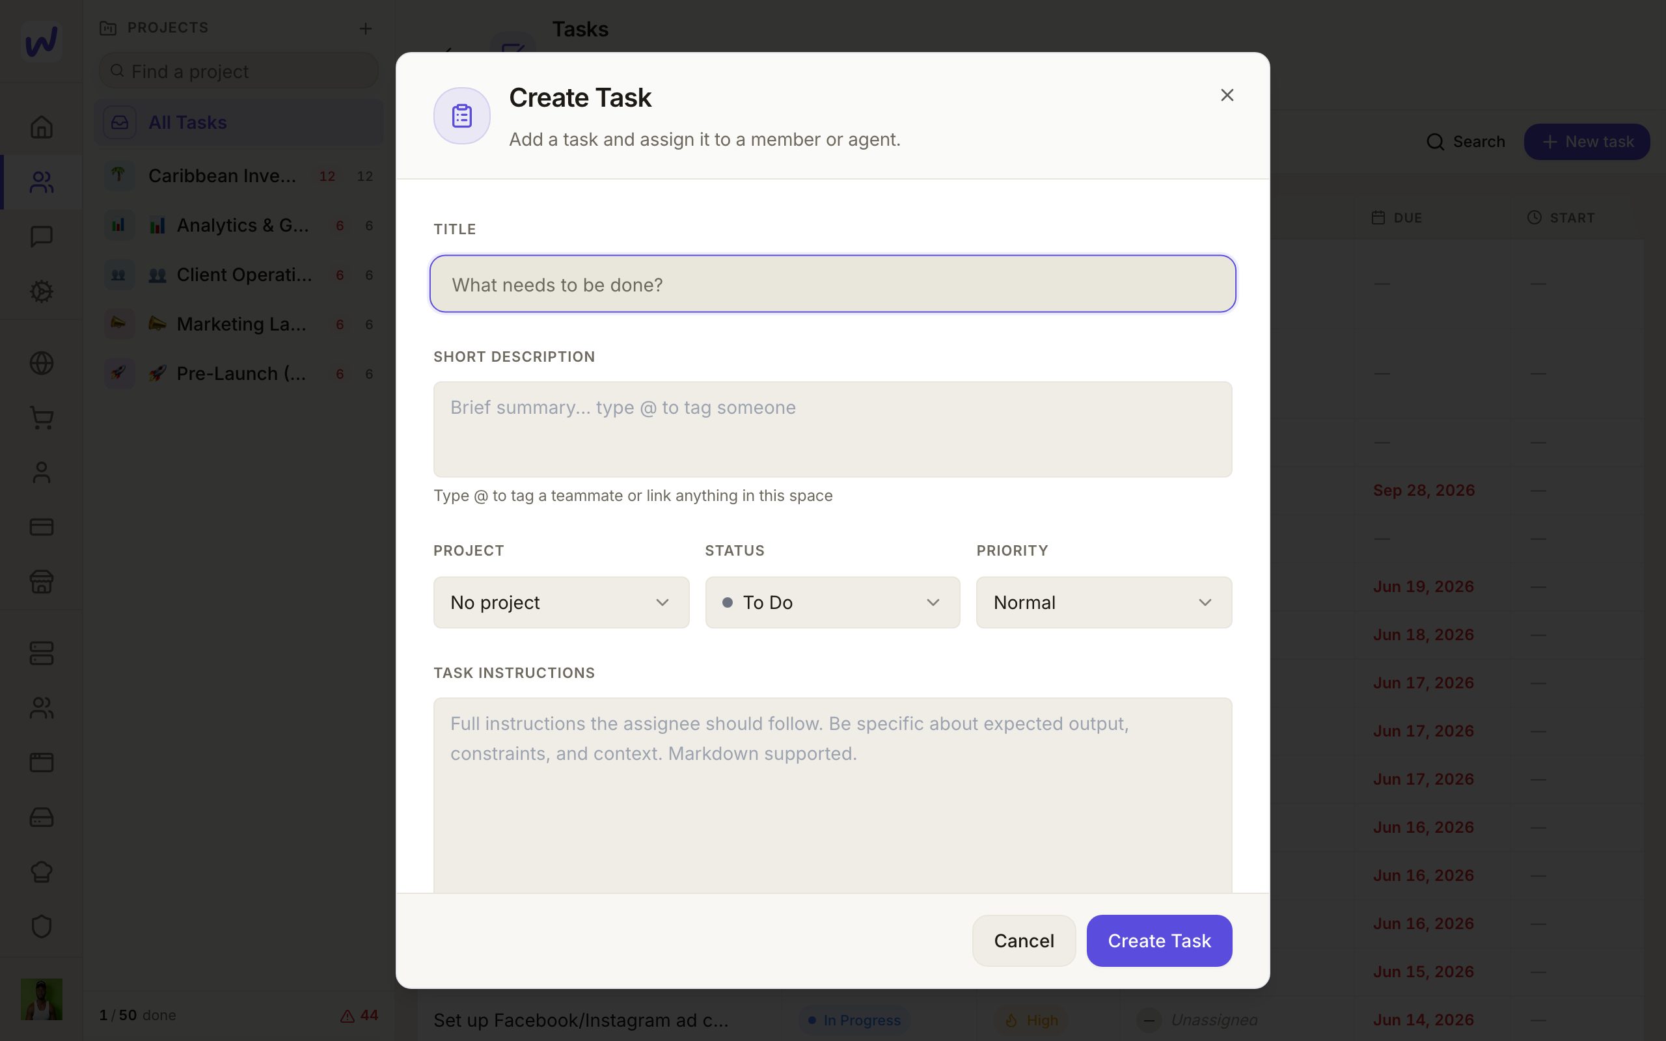Click the clipboard icon in dialog header

[462, 116]
